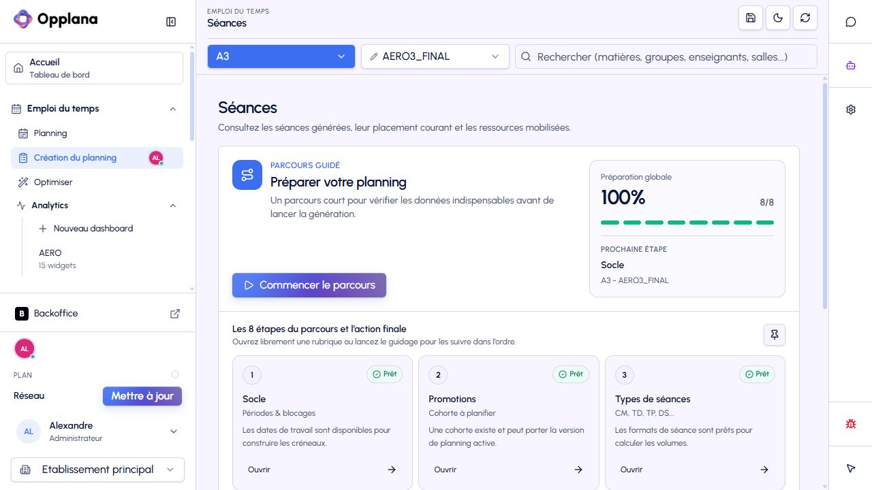
Task: Click Nouveau dashboard text
Action: [93, 229]
